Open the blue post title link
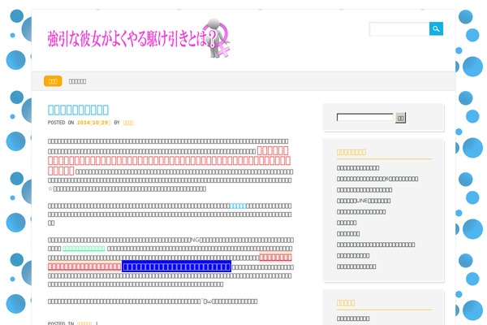The width and height of the screenshot is (487, 325). (78, 110)
